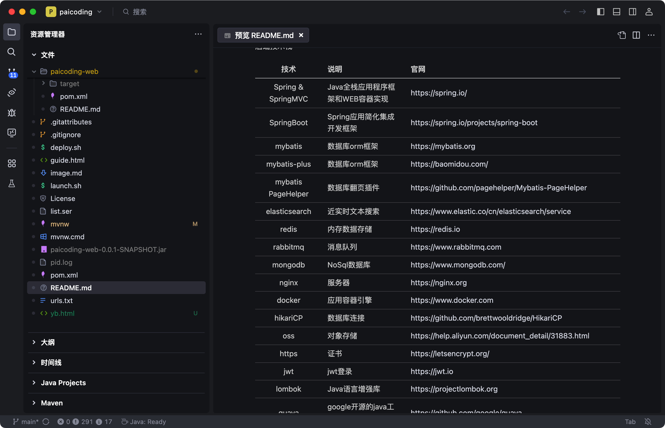The image size is (665, 428).
Task: Toggle the notifications bell in the status bar
Action: 647,421
